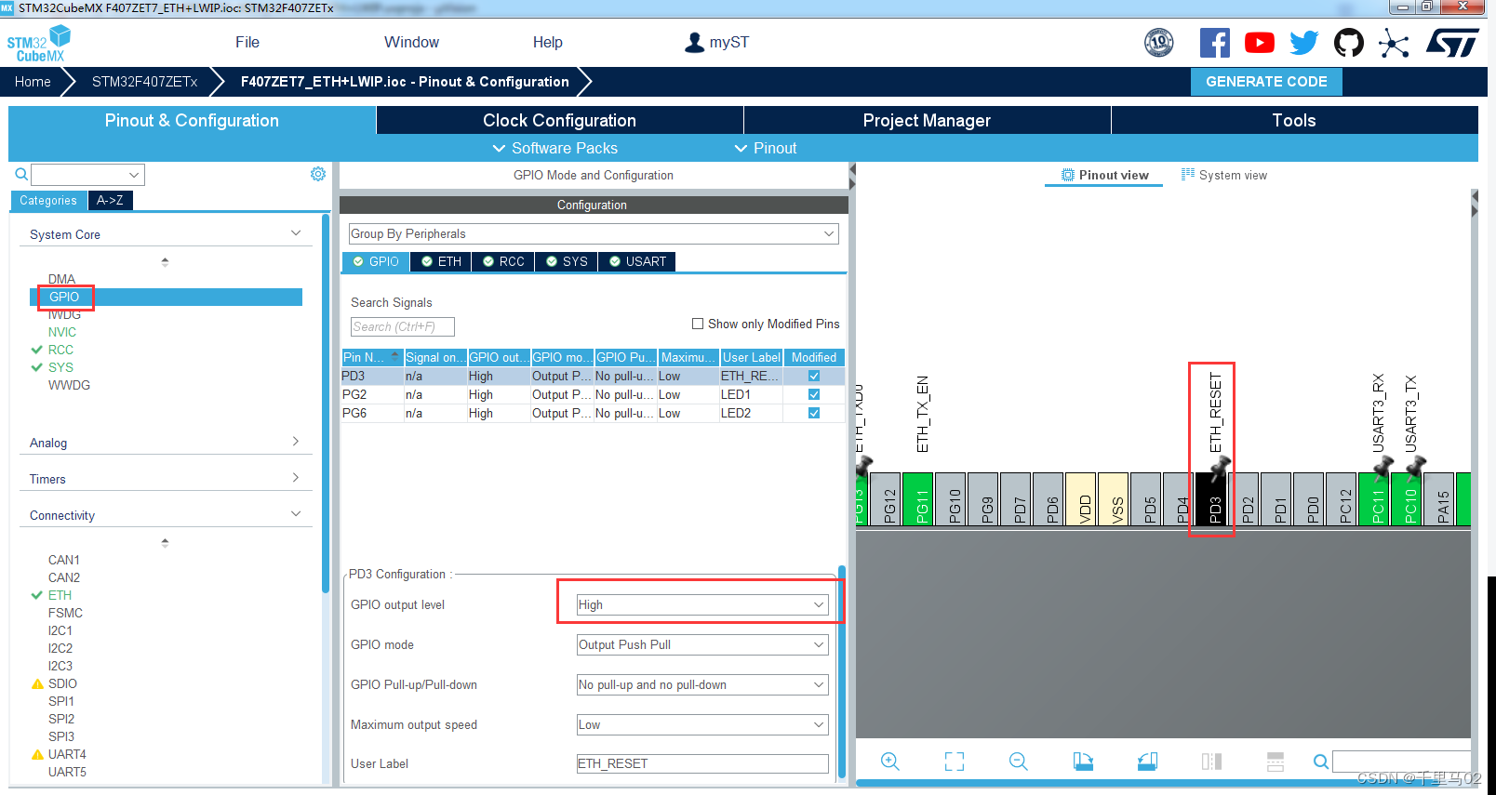The width and height of the screenshot is (1496, 795).
Task: Click the STM32CubeMX logo
Action: [39, 44]
